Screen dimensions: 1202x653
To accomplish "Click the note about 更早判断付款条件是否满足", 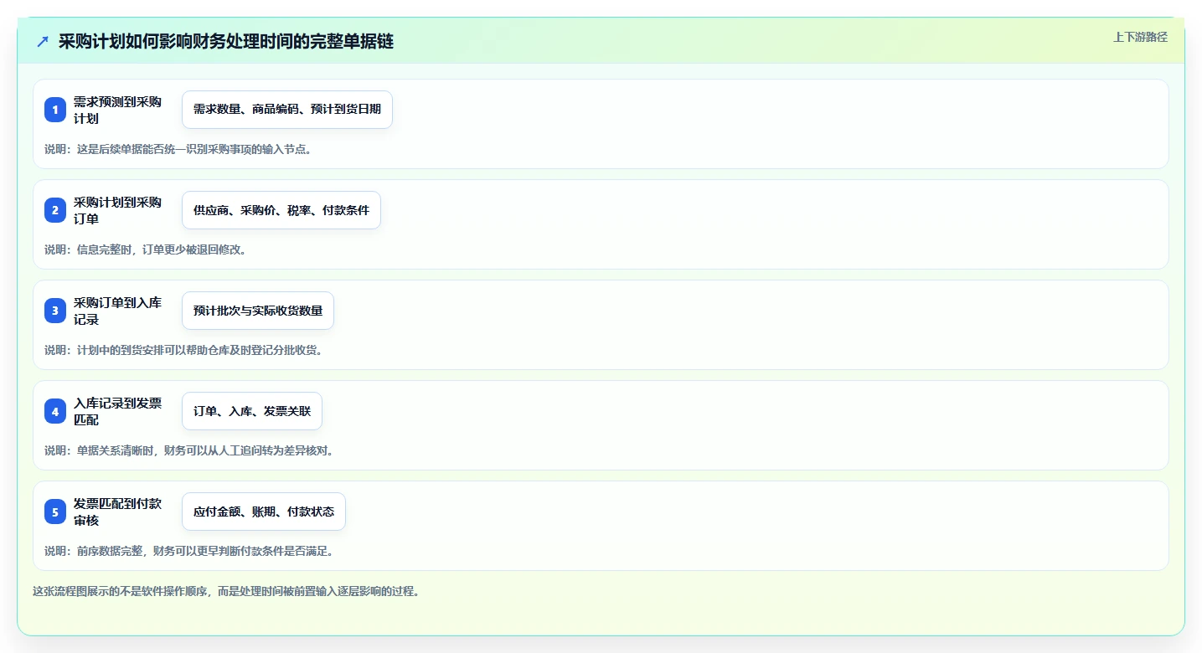I will [x=189, y=551].
